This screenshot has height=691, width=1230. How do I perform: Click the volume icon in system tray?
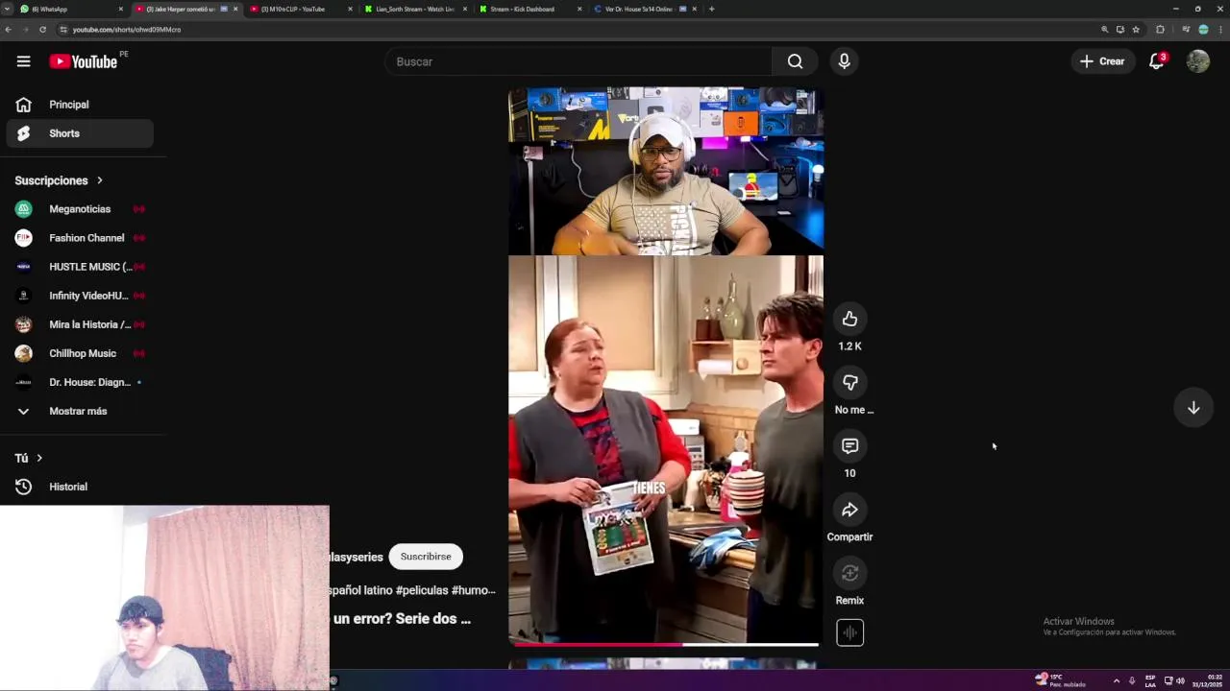pos(1180,680)
